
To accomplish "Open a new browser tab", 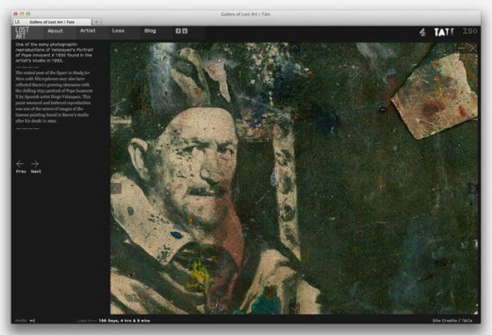I will (96, 22).
